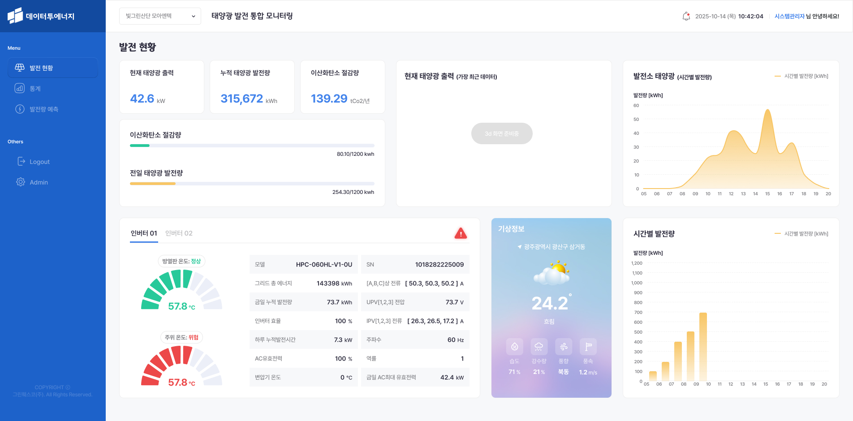
Task: Expand the plant selection combo box arrow
Action: [194, 16]
